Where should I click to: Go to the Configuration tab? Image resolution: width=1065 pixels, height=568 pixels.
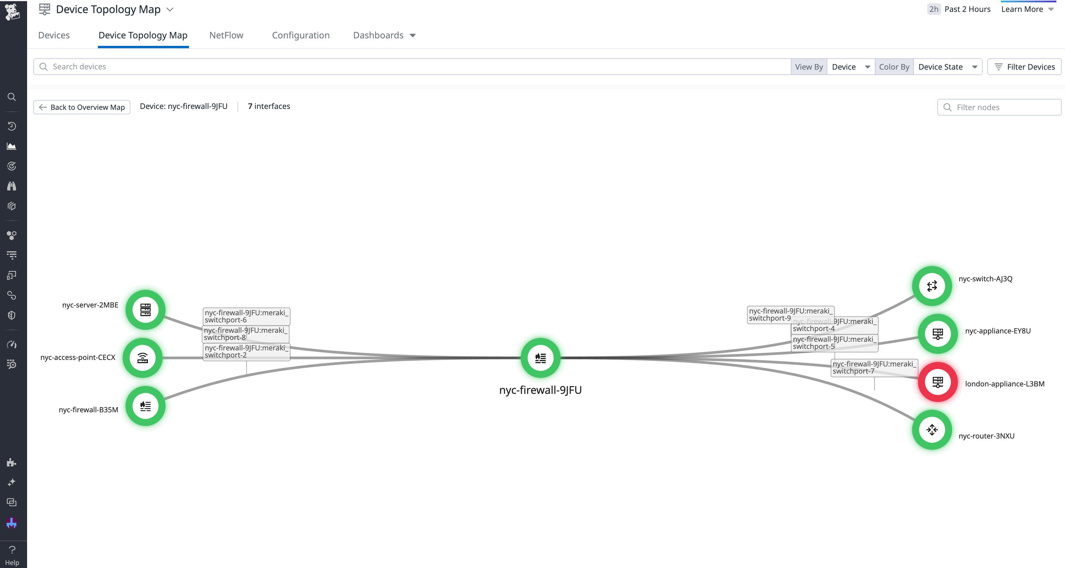[301, 36]
